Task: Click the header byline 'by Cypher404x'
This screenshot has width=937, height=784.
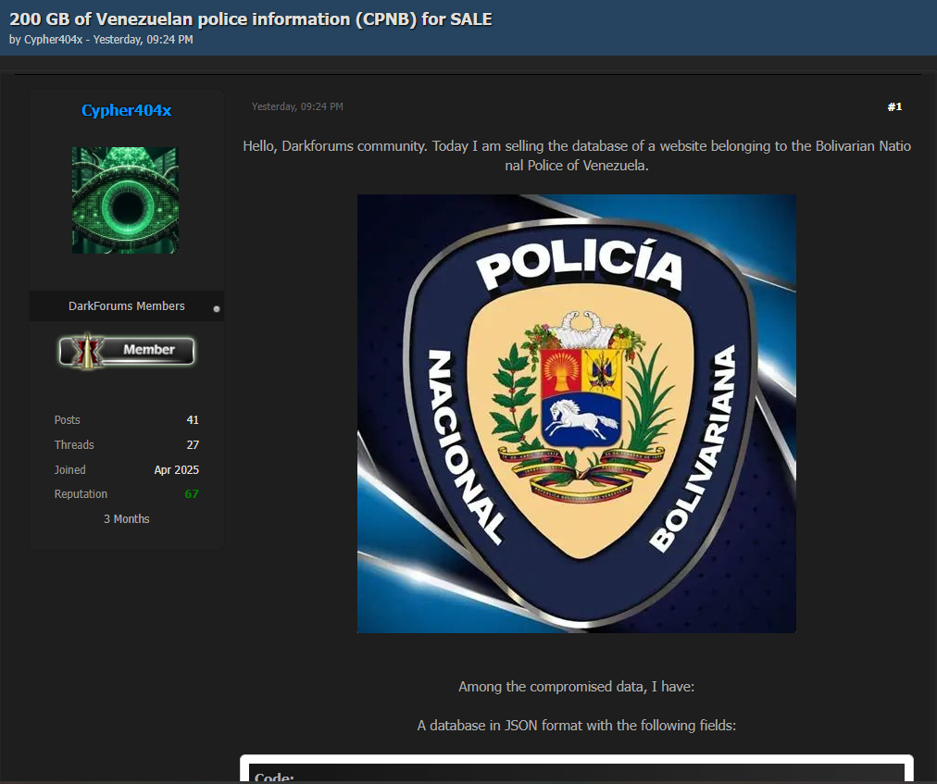Action: (46, 40)
